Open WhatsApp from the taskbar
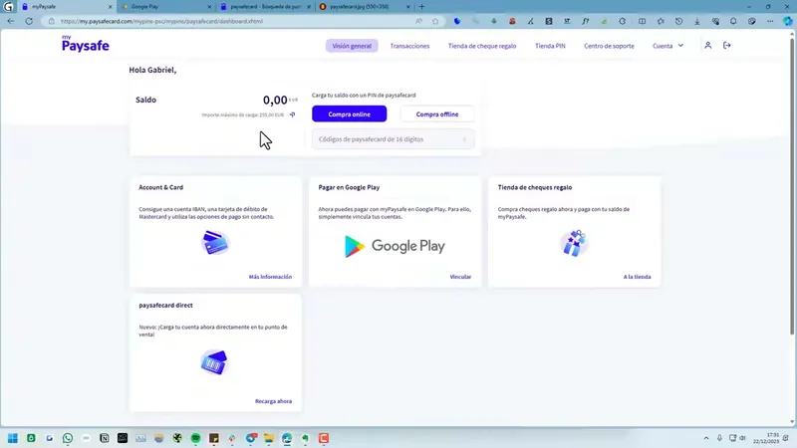Screen dimensions: 797x448 point(68,438)
